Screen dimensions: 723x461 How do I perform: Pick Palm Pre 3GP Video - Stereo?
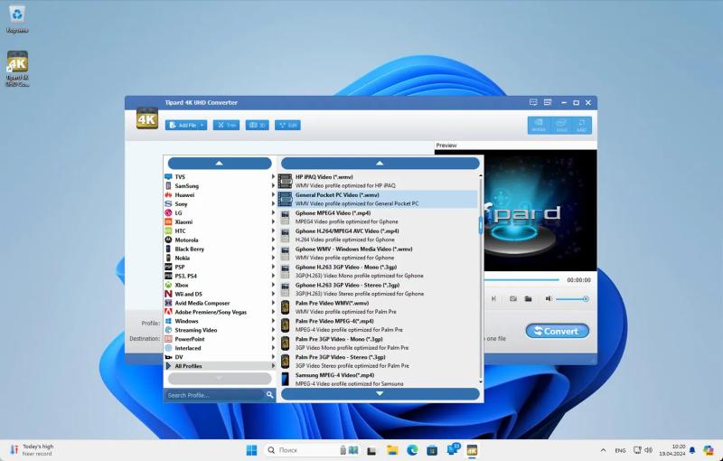pos(377,361)
